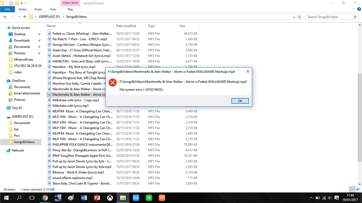Launch Google Chrome from the taskbar
This screenshot has width=362, height=203.
[x=45, y=198]
